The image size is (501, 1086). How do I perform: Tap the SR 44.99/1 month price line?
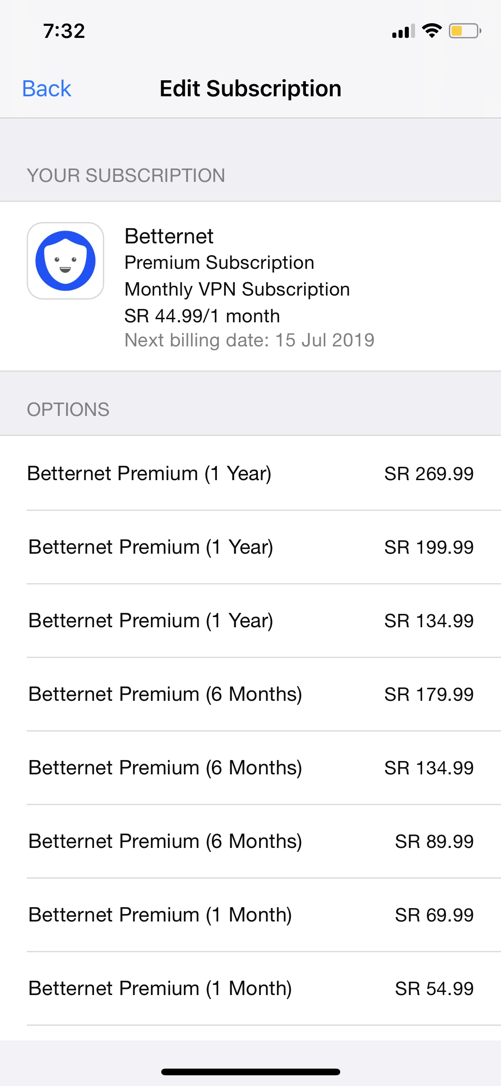coord(202,316)
